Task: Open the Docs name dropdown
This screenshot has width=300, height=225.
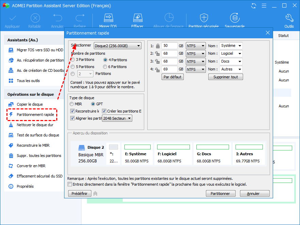Action: (x=231, y=62)
